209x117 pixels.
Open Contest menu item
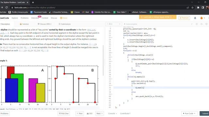click(x=45, y=18)
